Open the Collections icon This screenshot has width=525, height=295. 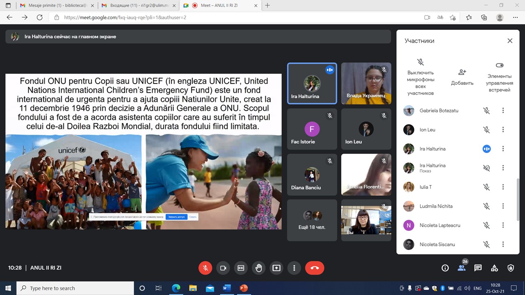coord(484,18)
